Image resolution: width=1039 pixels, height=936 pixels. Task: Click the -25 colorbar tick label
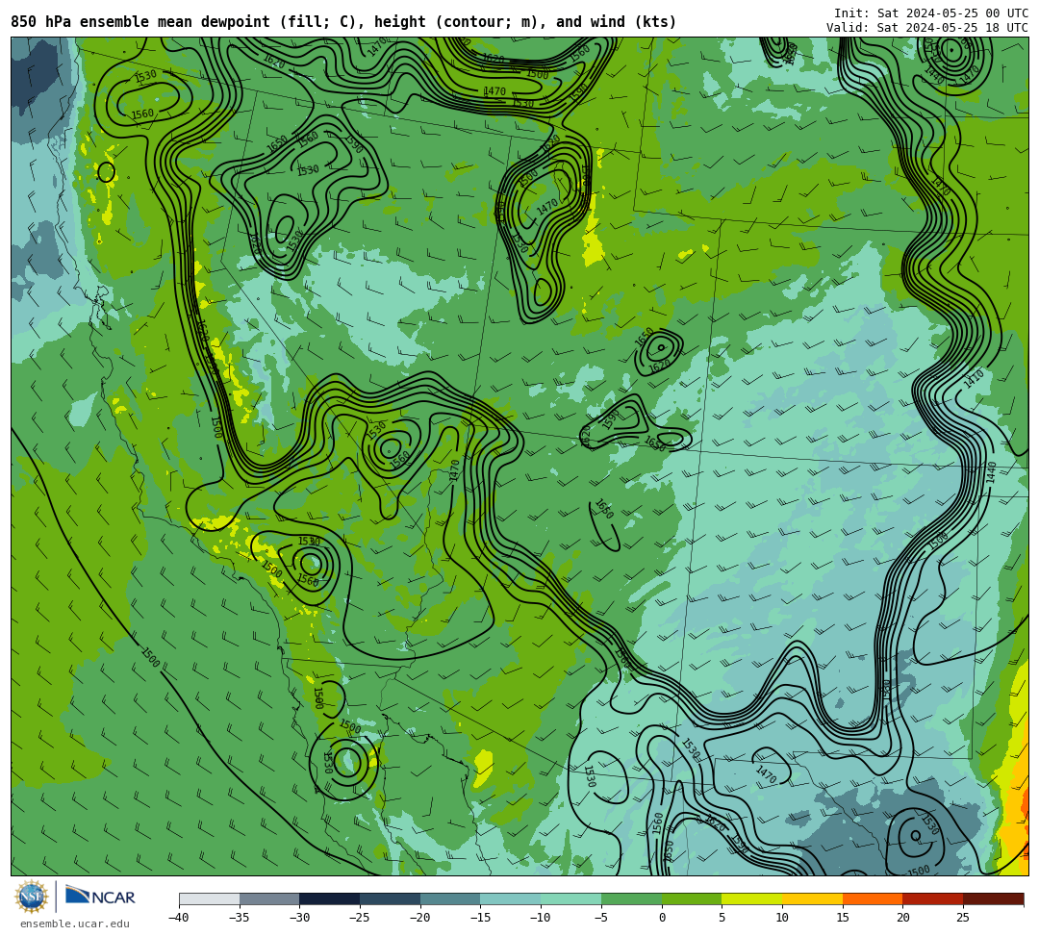360,918
